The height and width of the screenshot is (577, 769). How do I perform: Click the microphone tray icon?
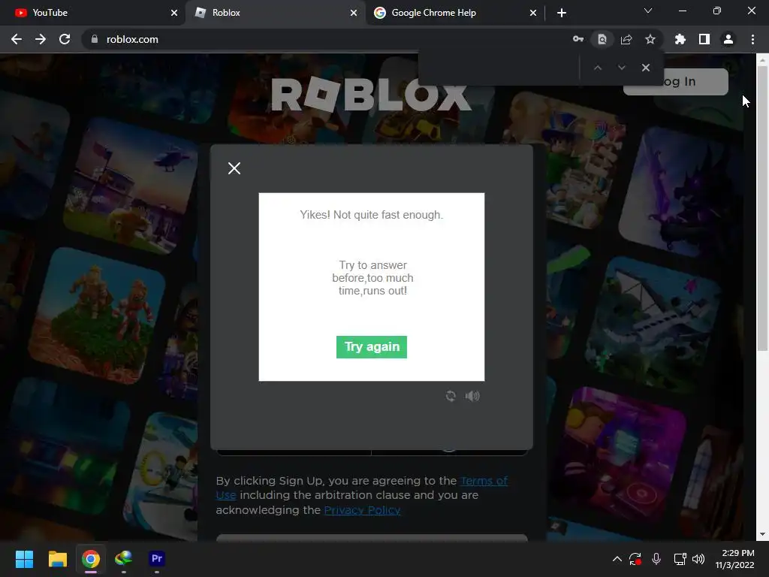pyautogui.click(x=656, y=559)
